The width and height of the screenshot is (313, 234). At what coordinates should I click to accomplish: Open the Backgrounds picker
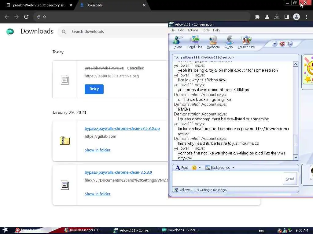point(218,168)
